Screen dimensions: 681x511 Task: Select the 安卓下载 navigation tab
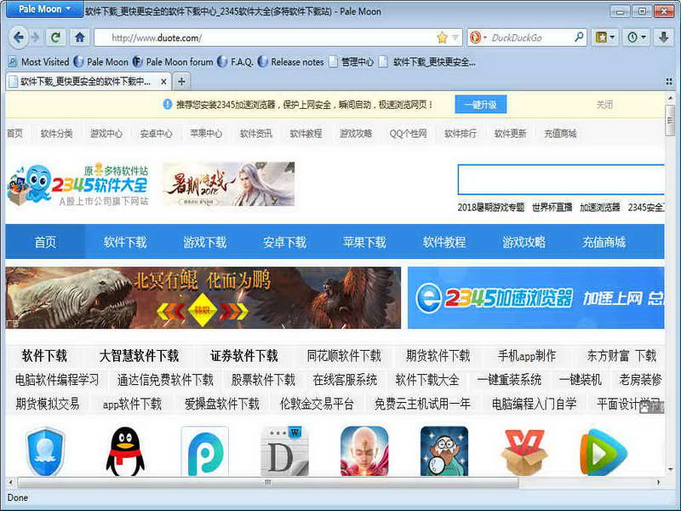284,242
